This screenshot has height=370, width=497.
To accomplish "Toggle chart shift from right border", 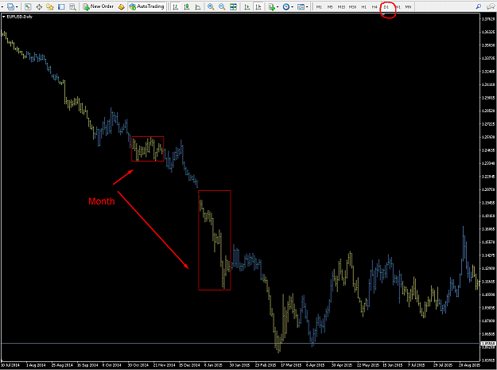I will 258,6.
